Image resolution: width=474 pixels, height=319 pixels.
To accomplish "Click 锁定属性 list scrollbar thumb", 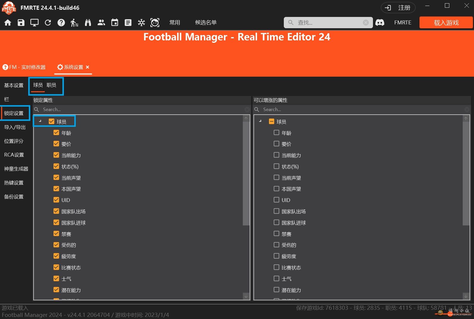I will tap(246, 173).
